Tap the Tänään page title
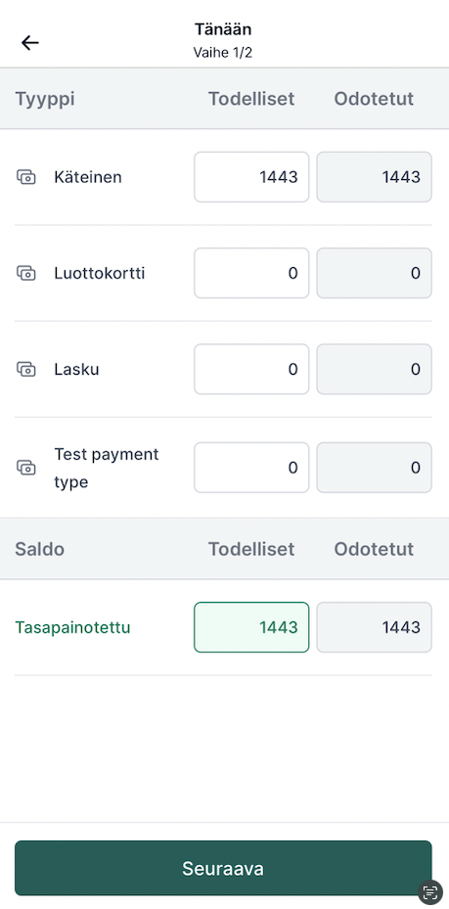449x909 pixels. 223,29
